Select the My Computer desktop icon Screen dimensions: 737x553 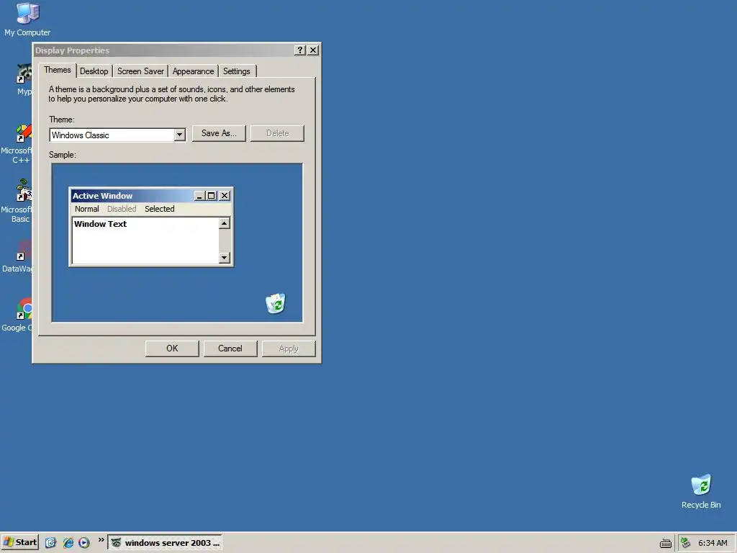27,19
